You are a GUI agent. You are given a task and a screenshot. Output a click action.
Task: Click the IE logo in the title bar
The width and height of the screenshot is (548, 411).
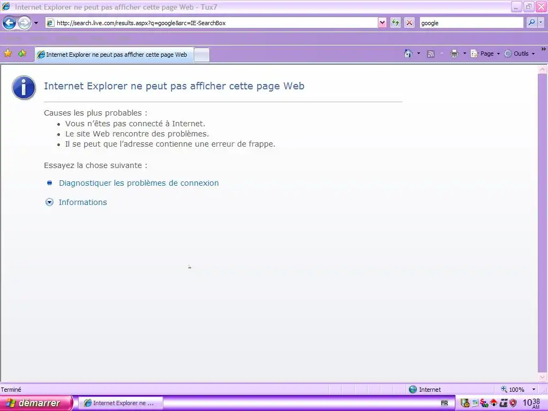click(6, 6)
